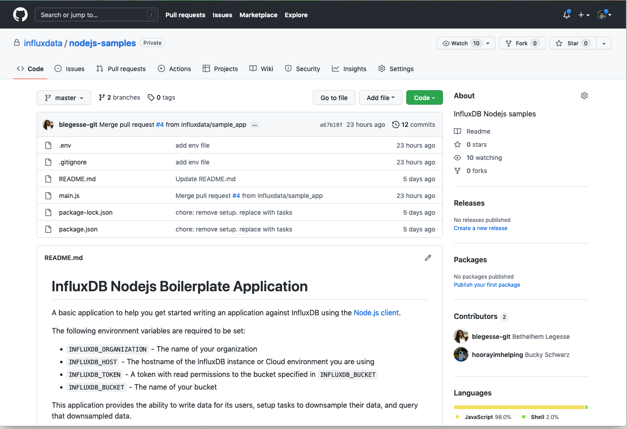The height and width of the screenshot is (429, 627).
Task: Open the Node.js client link in README
Action: pyautogui.click(x=376, y=313)
